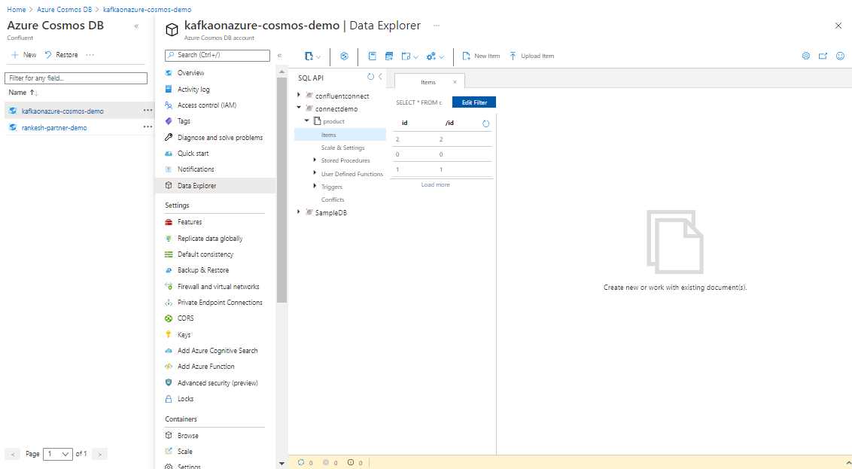Expand the notification console at bottom right

click(848, 462)
